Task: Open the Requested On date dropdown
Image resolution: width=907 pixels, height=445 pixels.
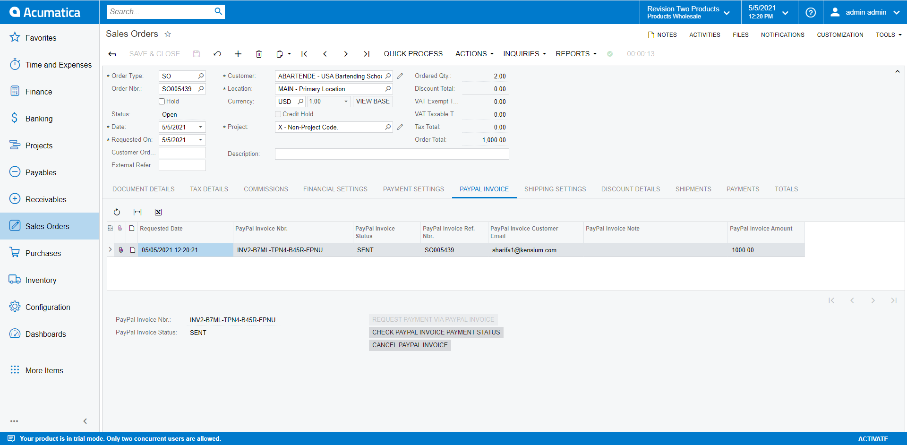Action: pyautogui.click(x=200, y=140)
